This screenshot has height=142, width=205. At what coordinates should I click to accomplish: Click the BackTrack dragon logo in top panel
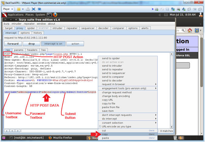[x=5, y=15]
